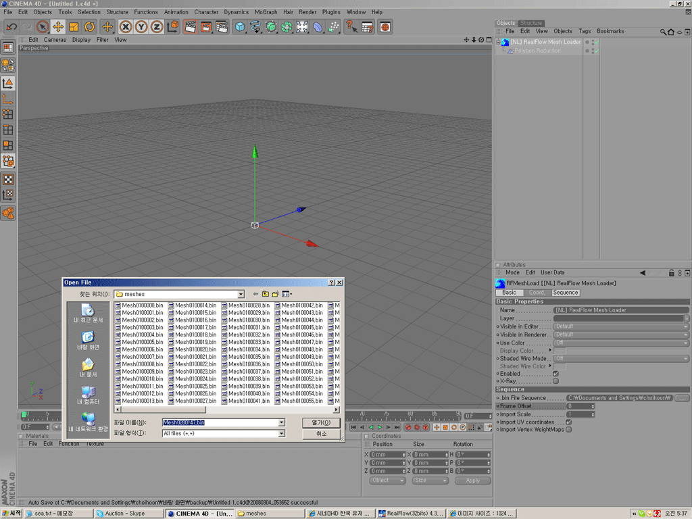Toggle green enable check of Polygon Reduction
Viewport: 692px width, 519px height.
(x=596, y=51)
